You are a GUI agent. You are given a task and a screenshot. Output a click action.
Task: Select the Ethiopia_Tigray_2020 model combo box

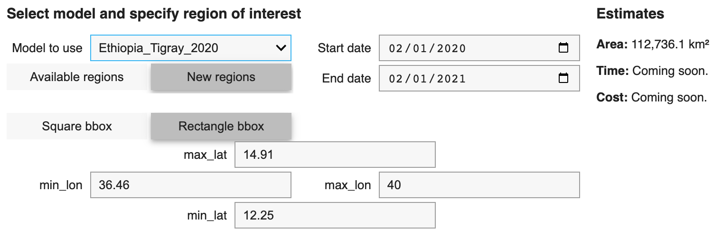tap(191, 48)
